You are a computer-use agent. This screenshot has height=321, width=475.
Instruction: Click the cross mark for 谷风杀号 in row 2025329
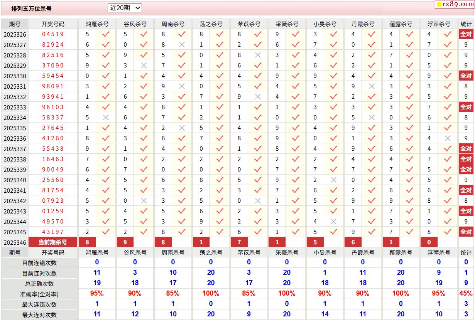(x=144, y=66)
